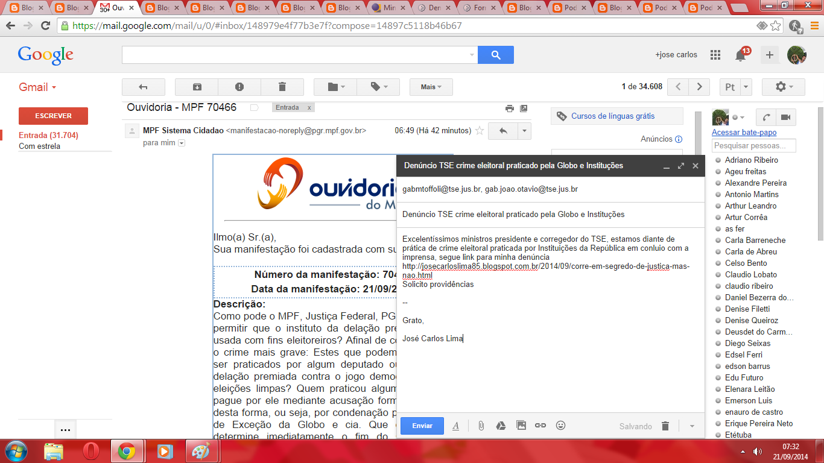Open conversation in new window
This screenshot has height=463, width=824.
click(x=524, y=109)
